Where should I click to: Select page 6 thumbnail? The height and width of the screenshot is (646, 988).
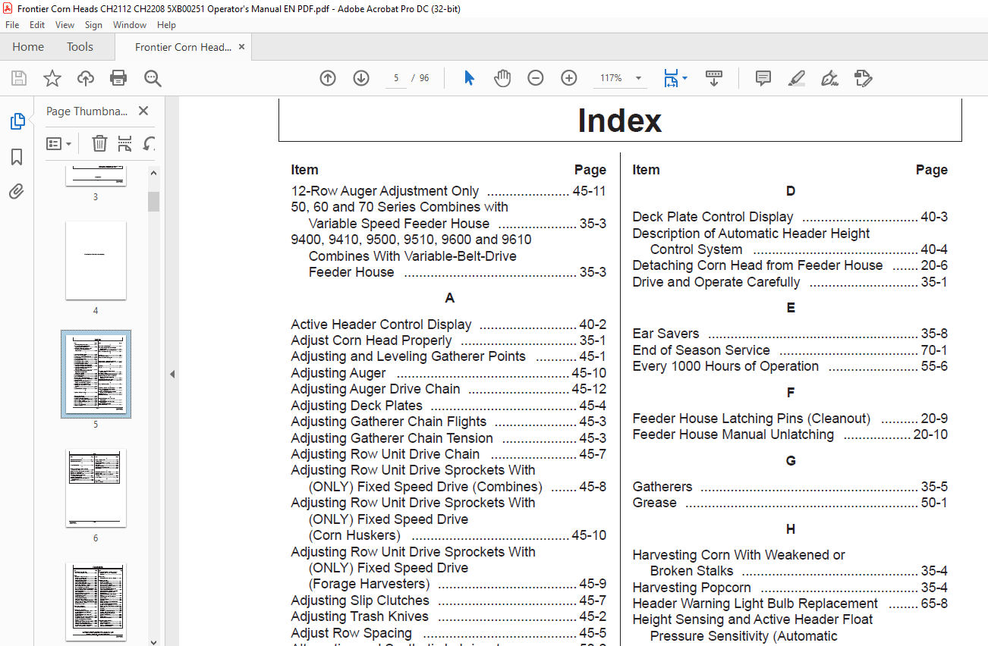point(96,488)
